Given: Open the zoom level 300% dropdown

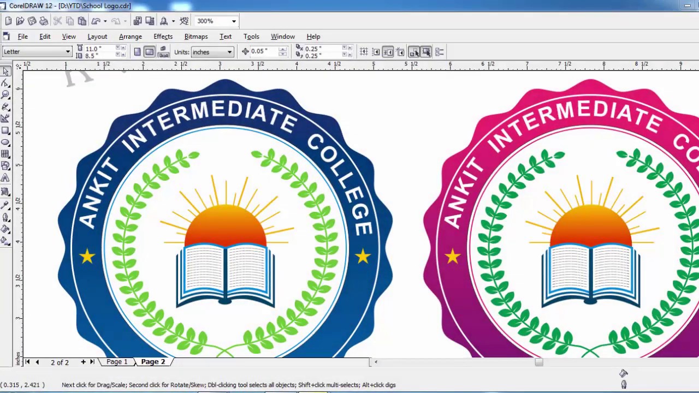Looking at the screenshot, I should point(234,21).
